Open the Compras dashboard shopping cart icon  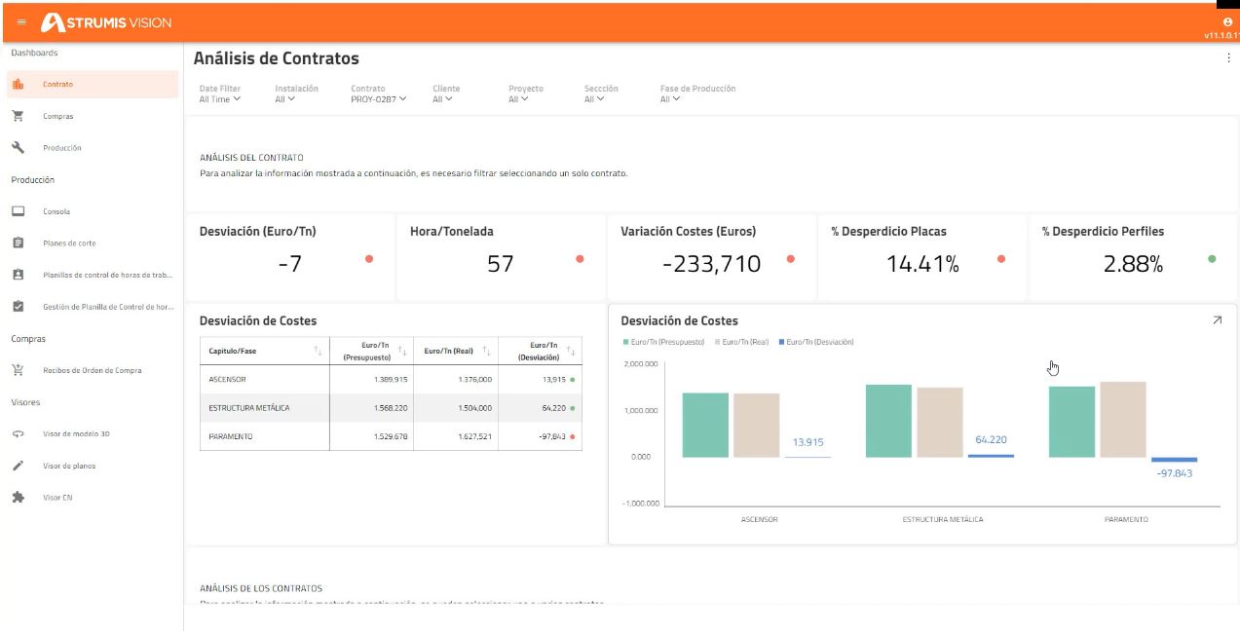tap(18, 116)
